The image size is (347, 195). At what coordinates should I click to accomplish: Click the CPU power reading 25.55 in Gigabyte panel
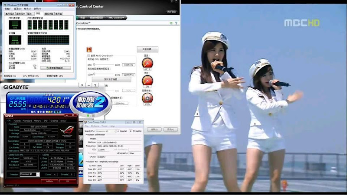pyautogui.click(x=17, y=104)
